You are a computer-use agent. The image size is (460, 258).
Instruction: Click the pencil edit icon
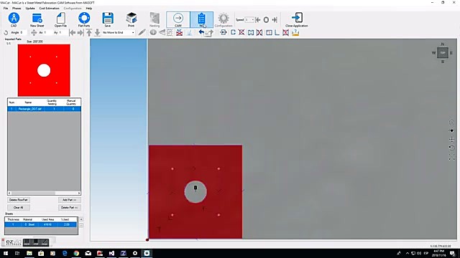(x=142, y=32)
